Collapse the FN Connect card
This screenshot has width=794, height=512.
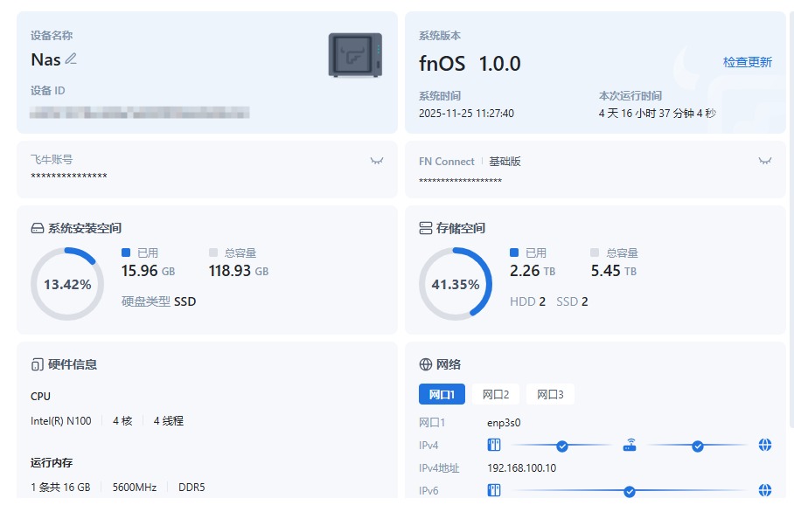click(x=767, y=160)
